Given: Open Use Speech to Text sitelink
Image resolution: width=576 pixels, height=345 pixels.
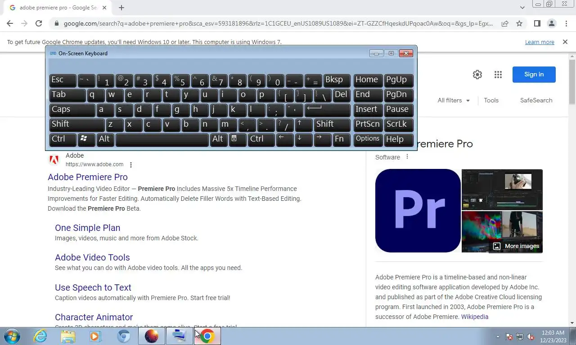Looking at the screenshot, I should 93,287.
